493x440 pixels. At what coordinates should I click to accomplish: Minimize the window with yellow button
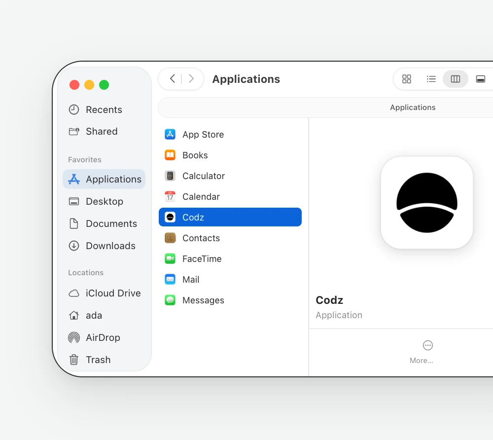pos(89,85)
